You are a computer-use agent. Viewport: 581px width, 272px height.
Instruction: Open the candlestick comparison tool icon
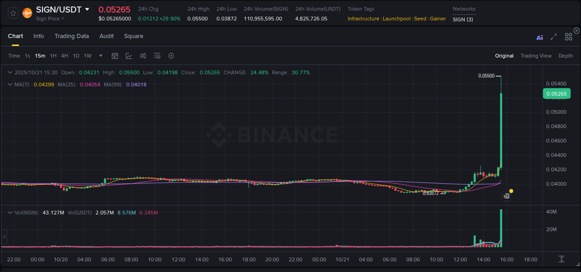point(143,55)
